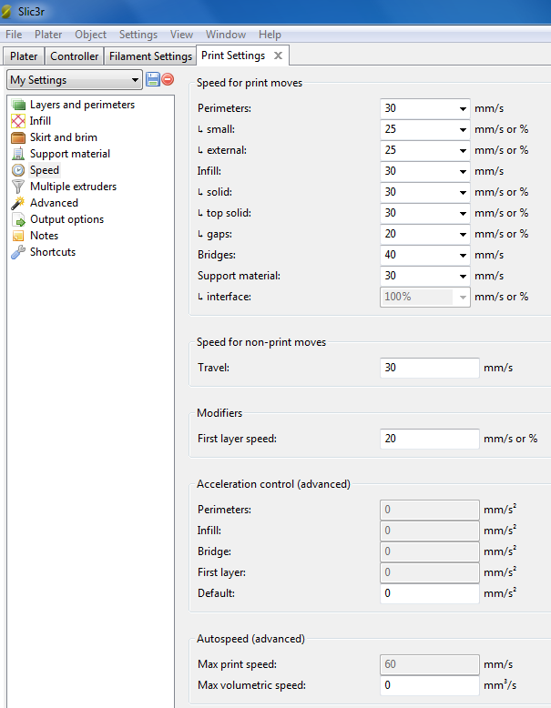Click the disabled Max print speed field
The image size is (551, 708).
point(429,664)
